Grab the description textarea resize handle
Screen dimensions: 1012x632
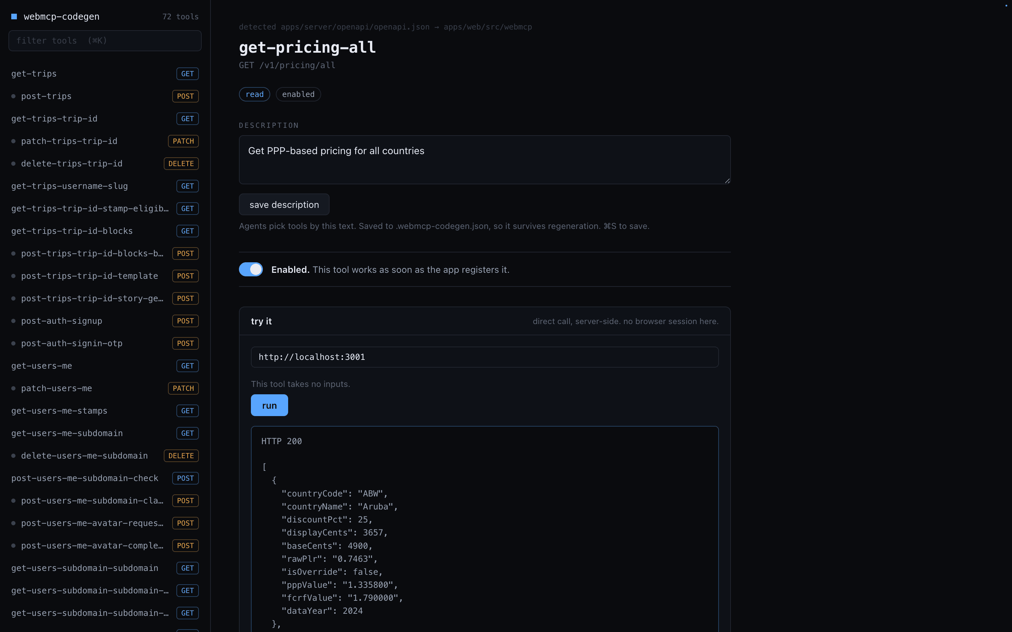(x=727, y=180)
